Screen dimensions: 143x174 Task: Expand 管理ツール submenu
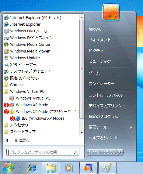tap(110, 127)
